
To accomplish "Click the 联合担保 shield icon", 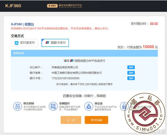I will click(18, 106).
